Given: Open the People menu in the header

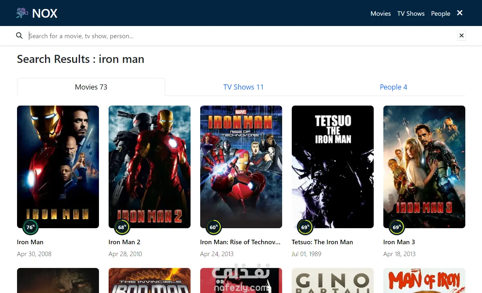Looking at the screenshot, I should point(441,13).
